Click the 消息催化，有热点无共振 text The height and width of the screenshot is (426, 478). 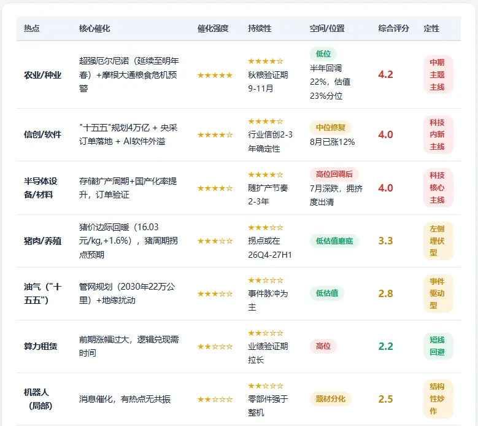click(125, 399)
